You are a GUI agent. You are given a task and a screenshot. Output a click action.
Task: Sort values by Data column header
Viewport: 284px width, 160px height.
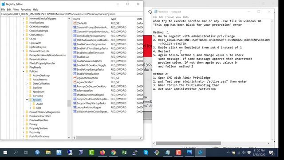coord(139,19)
